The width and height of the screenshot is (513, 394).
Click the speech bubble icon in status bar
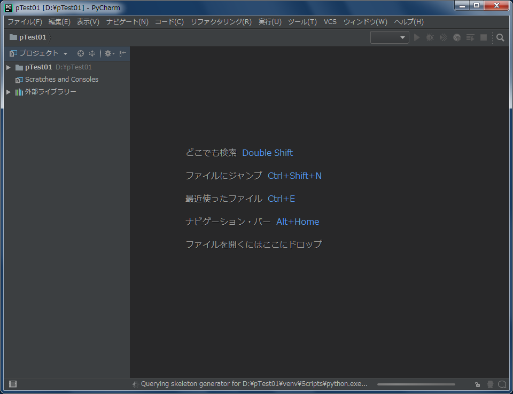(x=502, y=384)
